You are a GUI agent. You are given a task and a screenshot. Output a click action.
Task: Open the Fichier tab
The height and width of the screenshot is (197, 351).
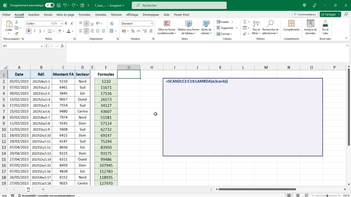[x=6, y=15]
